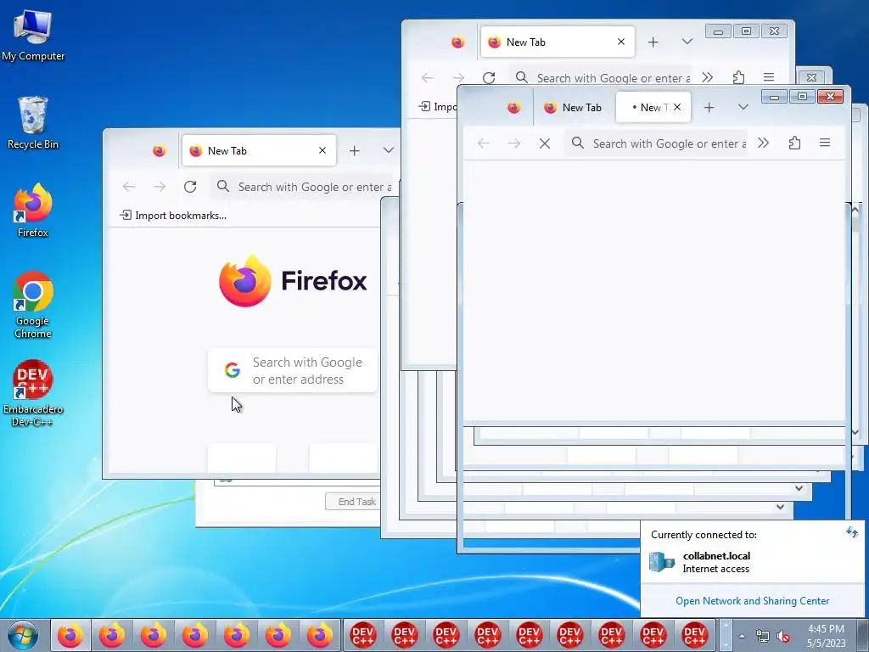This screenshot has width=869, height=652.
Task: Expand toolbar overflow in the partly covered background Firefox window
Action: point(707,77)
